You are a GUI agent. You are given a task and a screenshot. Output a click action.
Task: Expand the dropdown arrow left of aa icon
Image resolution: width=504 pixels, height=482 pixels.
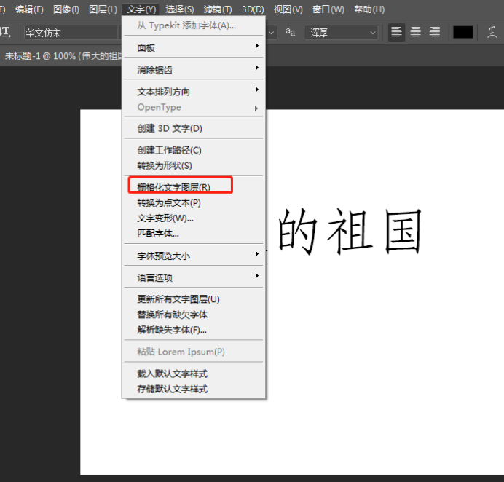pyautogui.click(x=271, y=33)
